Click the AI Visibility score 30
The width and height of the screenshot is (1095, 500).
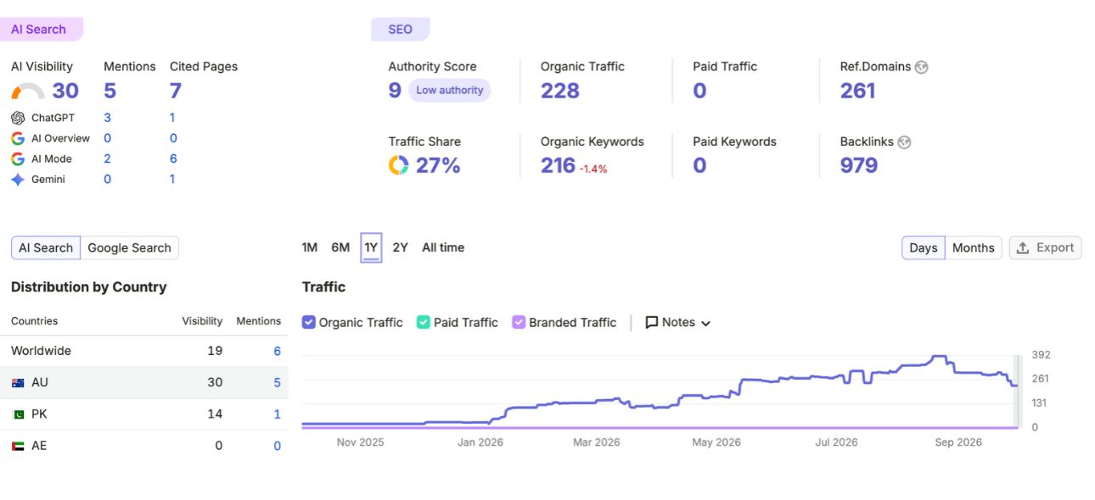[x=65, y=91]
